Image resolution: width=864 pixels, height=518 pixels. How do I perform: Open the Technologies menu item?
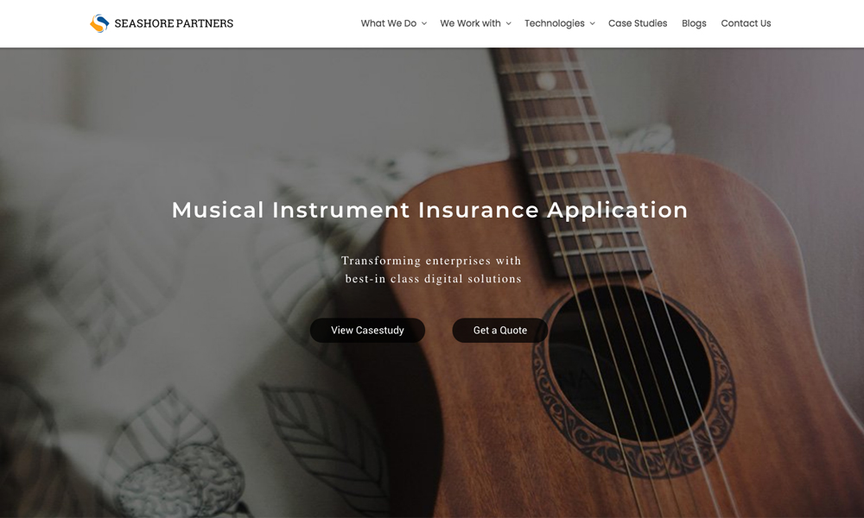click(555, 23)
